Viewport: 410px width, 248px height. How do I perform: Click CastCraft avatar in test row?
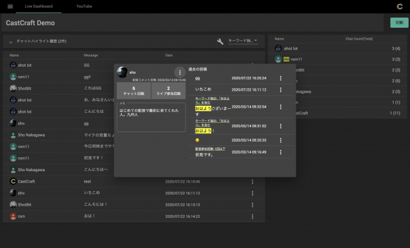click(x=13, y=181)
